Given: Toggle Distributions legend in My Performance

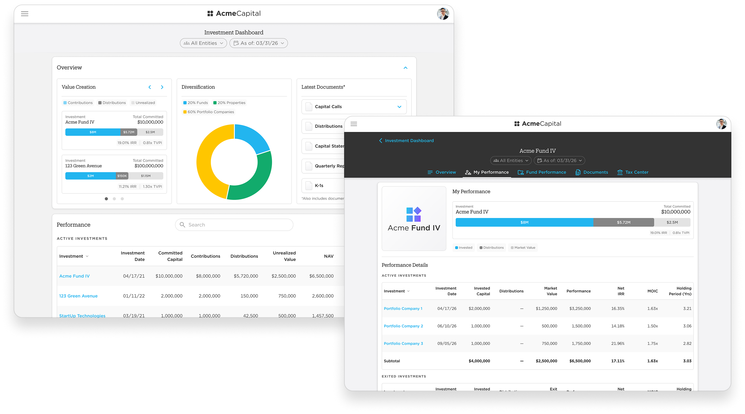Looking at the screenshot, I should (x=492, y=248).
